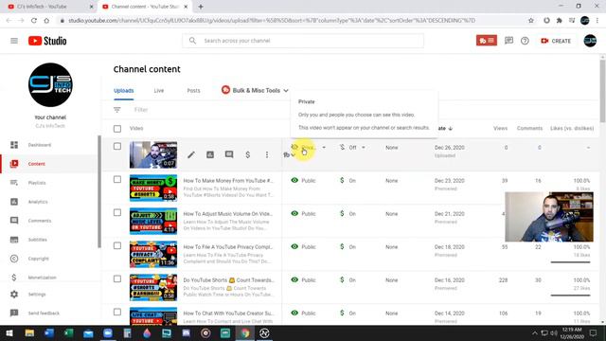Sort by the Date column arrow
The width and height of the screenshot is (606, 341).
coord(451,129)
